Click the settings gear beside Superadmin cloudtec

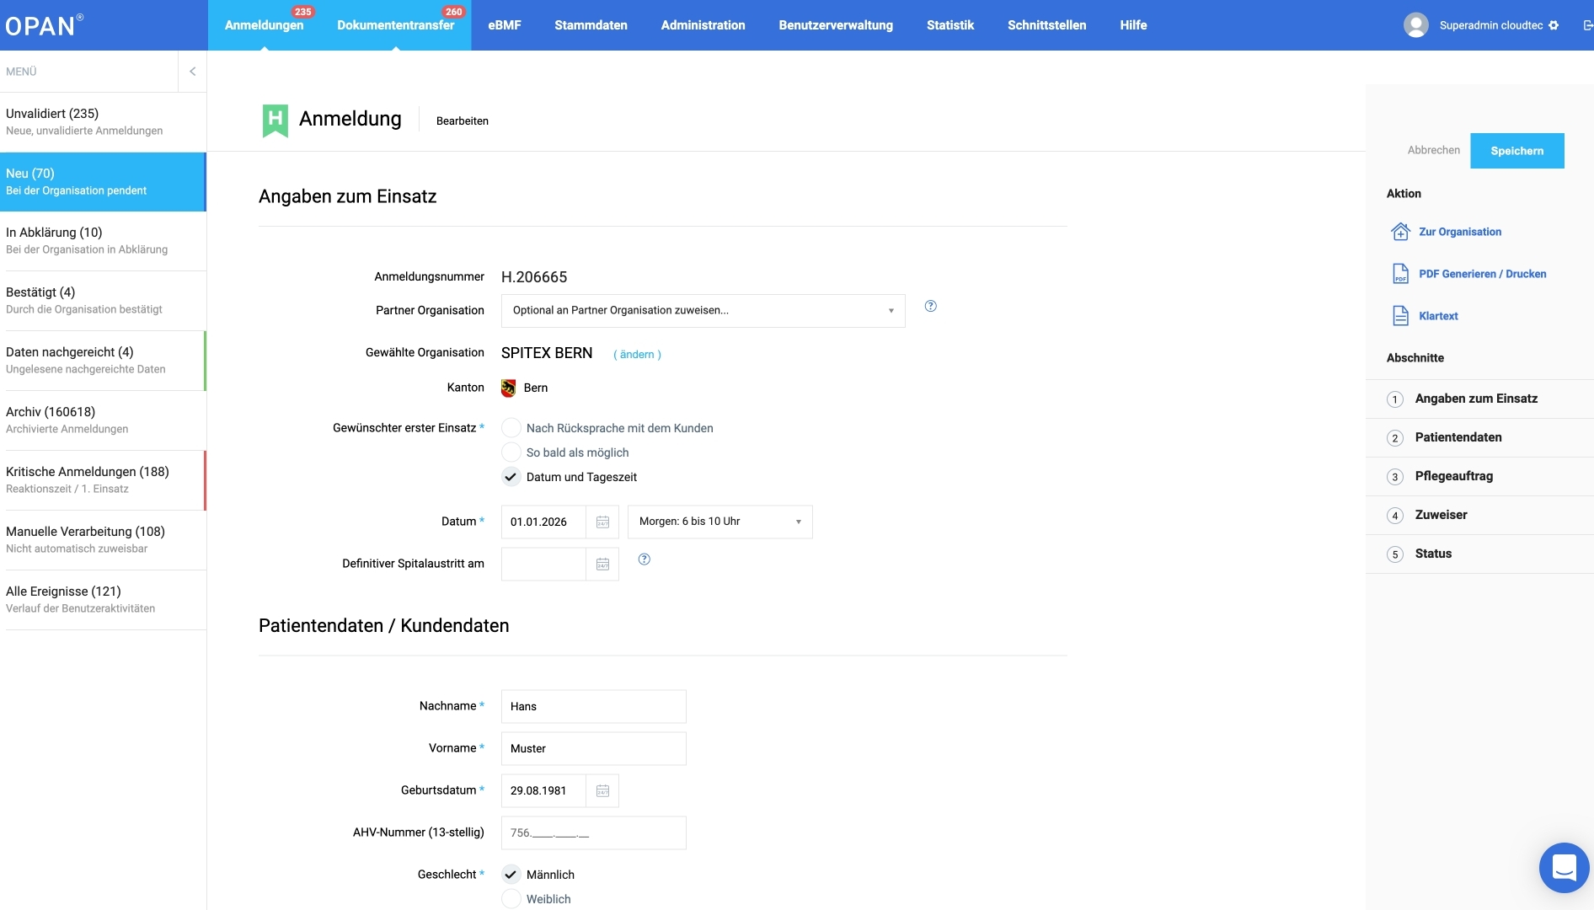pos(1554,26)
